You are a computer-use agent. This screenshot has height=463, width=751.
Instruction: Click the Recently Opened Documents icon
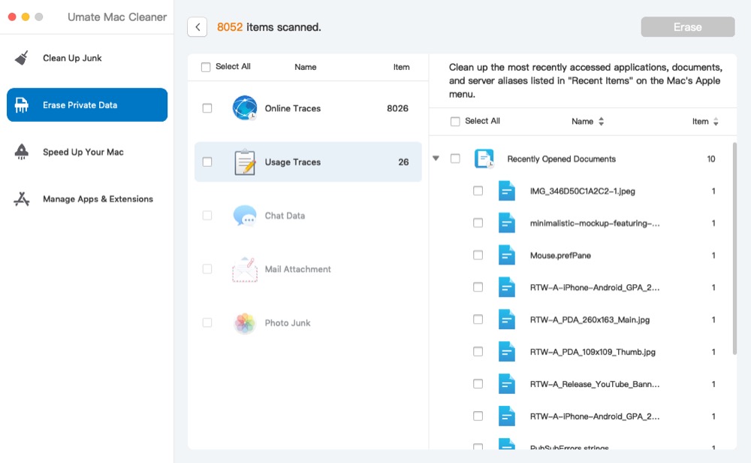click(x=484, y=159)
